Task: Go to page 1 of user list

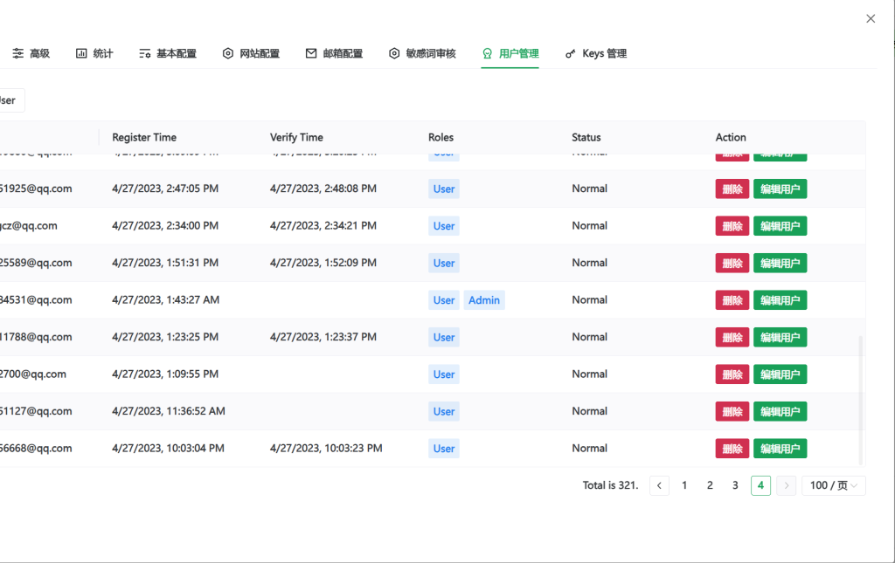Action: click(684, 485)
